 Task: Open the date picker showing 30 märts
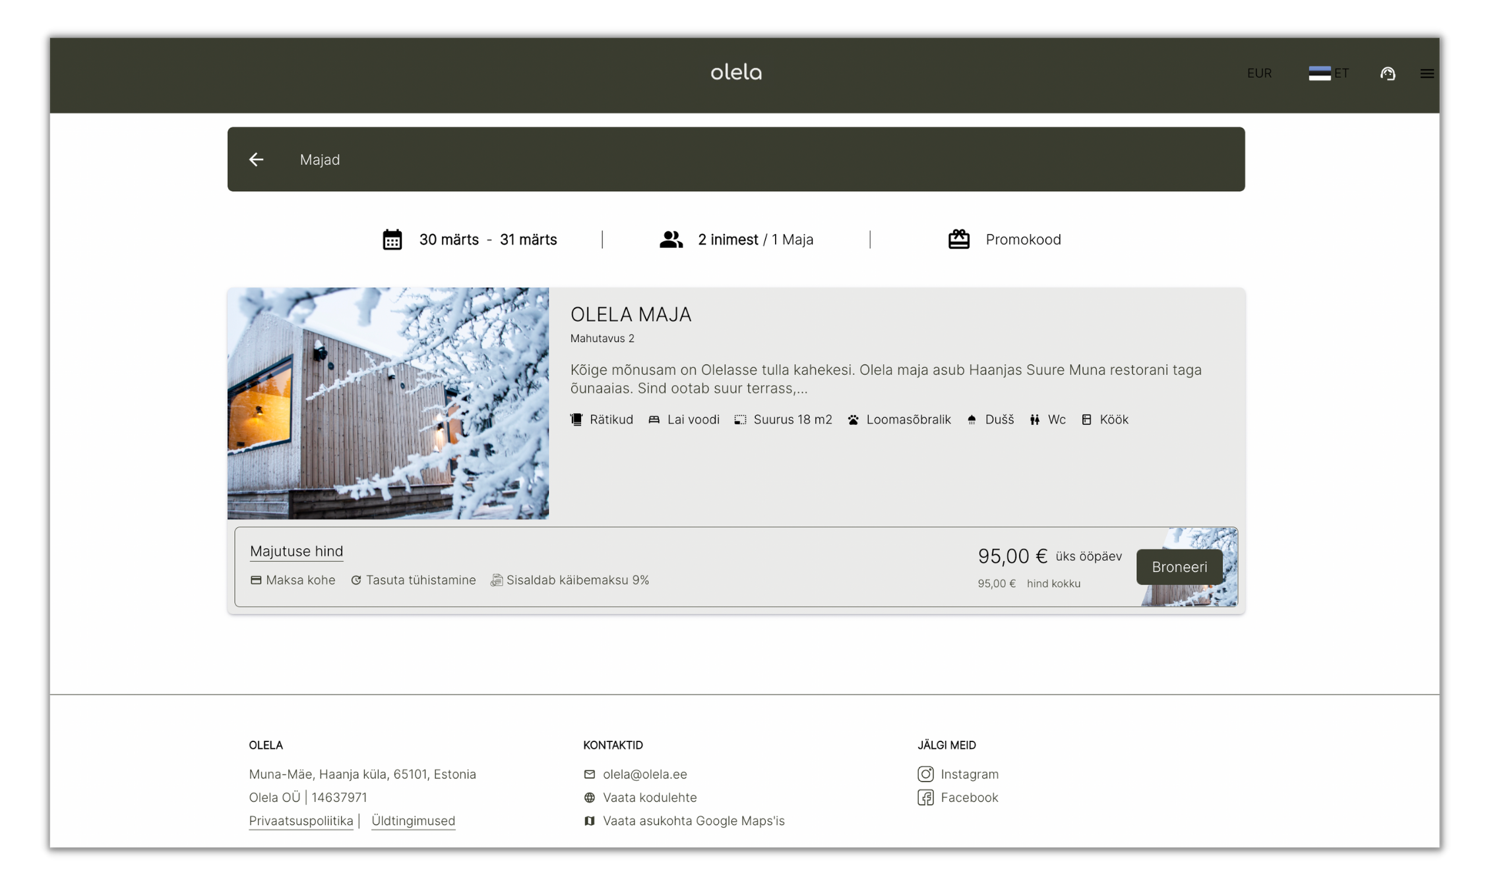point(449,239)
